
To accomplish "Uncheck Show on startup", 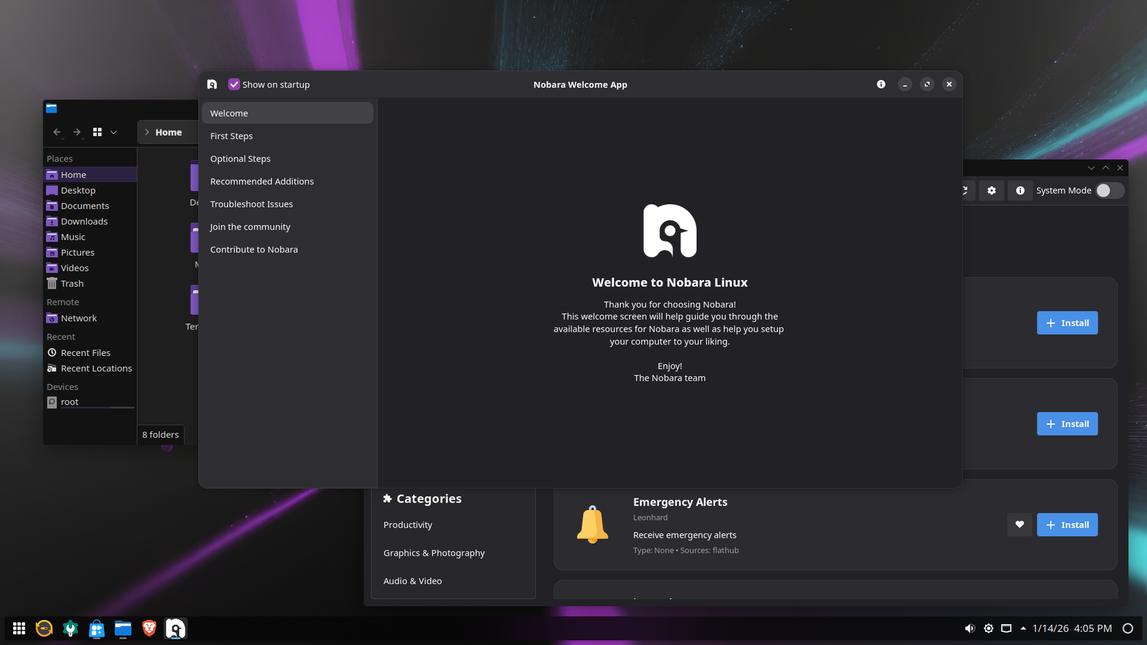I will pyautogui.click(x=234, y=84).
